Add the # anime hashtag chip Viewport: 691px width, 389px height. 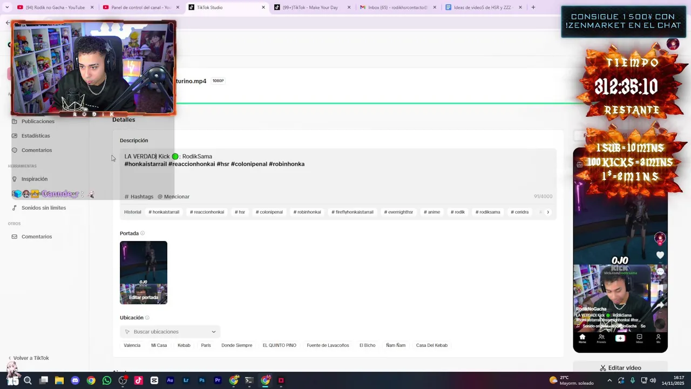pos(432,212)
